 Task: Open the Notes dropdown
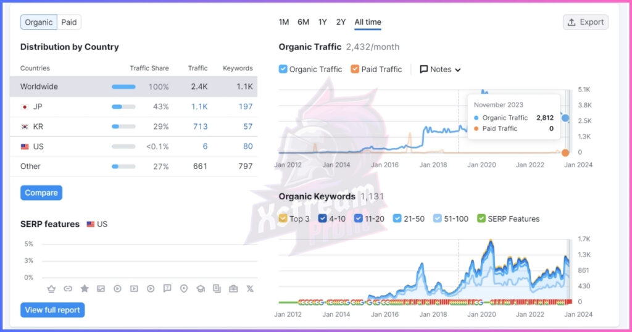441,69
